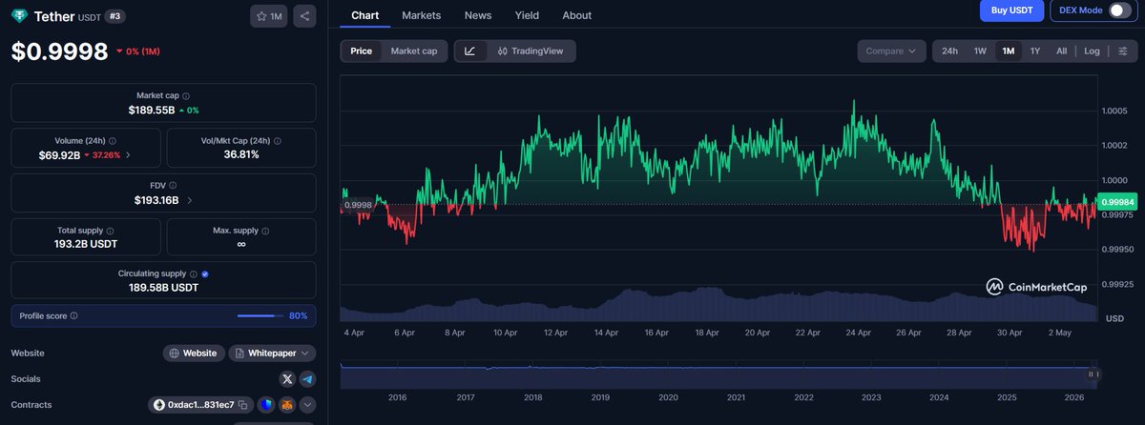Expand more contracts with the chevron
Viewport: 1145px width, 425px height.
coord(307,405)
